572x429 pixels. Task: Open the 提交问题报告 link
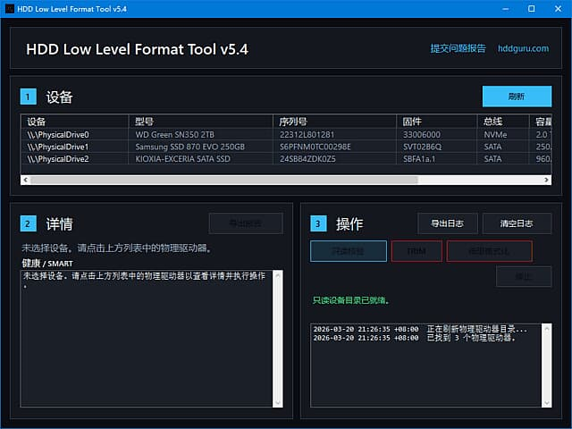(458, 48)
